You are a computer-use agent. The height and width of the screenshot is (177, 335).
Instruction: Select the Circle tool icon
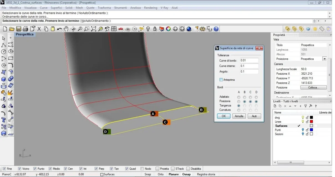click(x=4, y=52)
